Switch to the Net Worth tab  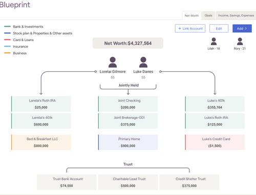191,15
